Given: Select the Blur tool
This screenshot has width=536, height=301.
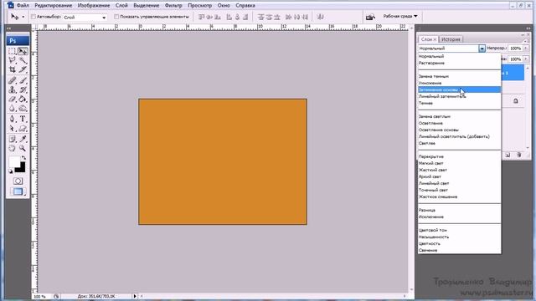Looking at the screenshot, I should (x=13, y=108).
